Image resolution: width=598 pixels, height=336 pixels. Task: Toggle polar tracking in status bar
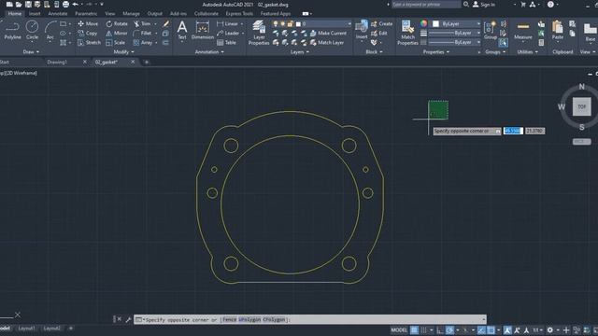450,329
